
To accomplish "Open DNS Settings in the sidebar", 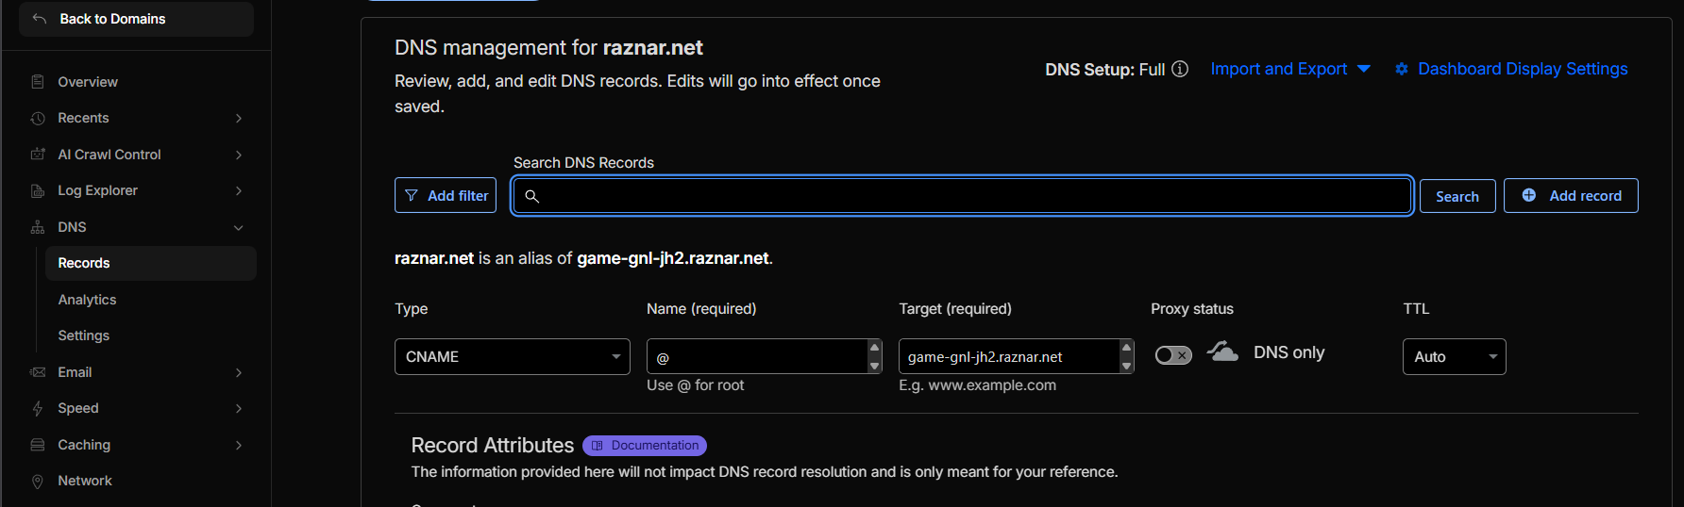I will click(83, 335).
